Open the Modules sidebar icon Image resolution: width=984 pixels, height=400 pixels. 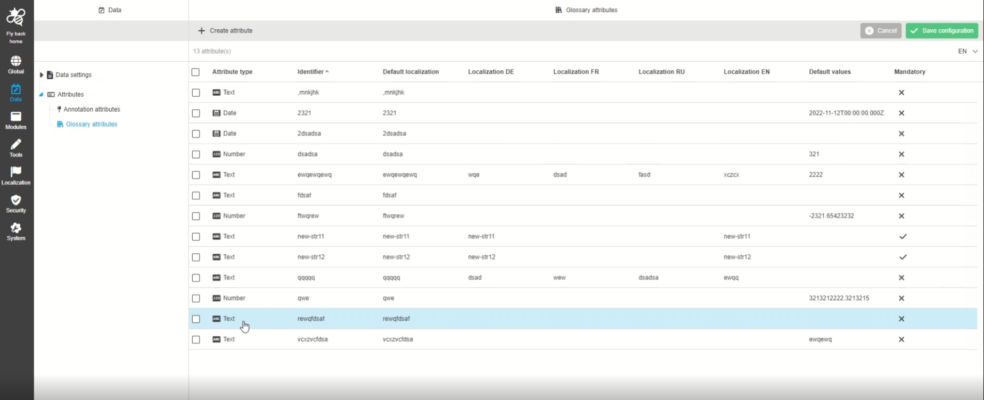(x=16, y=117)
